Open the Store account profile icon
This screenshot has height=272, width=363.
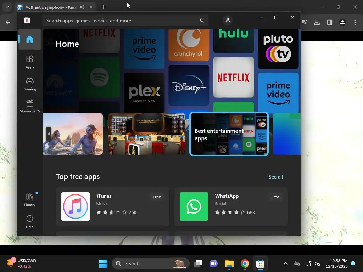pyautogui.click(x=228, y=20)
